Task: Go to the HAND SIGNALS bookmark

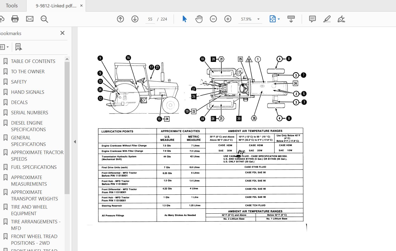Action: coord(28,92)
